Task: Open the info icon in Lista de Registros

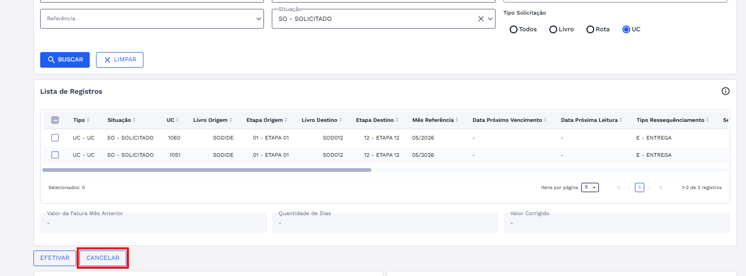Action: tap(725, 91)
